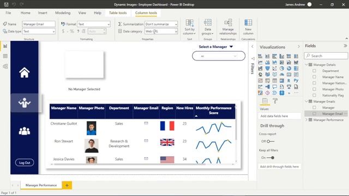The image size is (349, 196).
Task: Switch to the Modeling ribbon tab
Action: 63,13
